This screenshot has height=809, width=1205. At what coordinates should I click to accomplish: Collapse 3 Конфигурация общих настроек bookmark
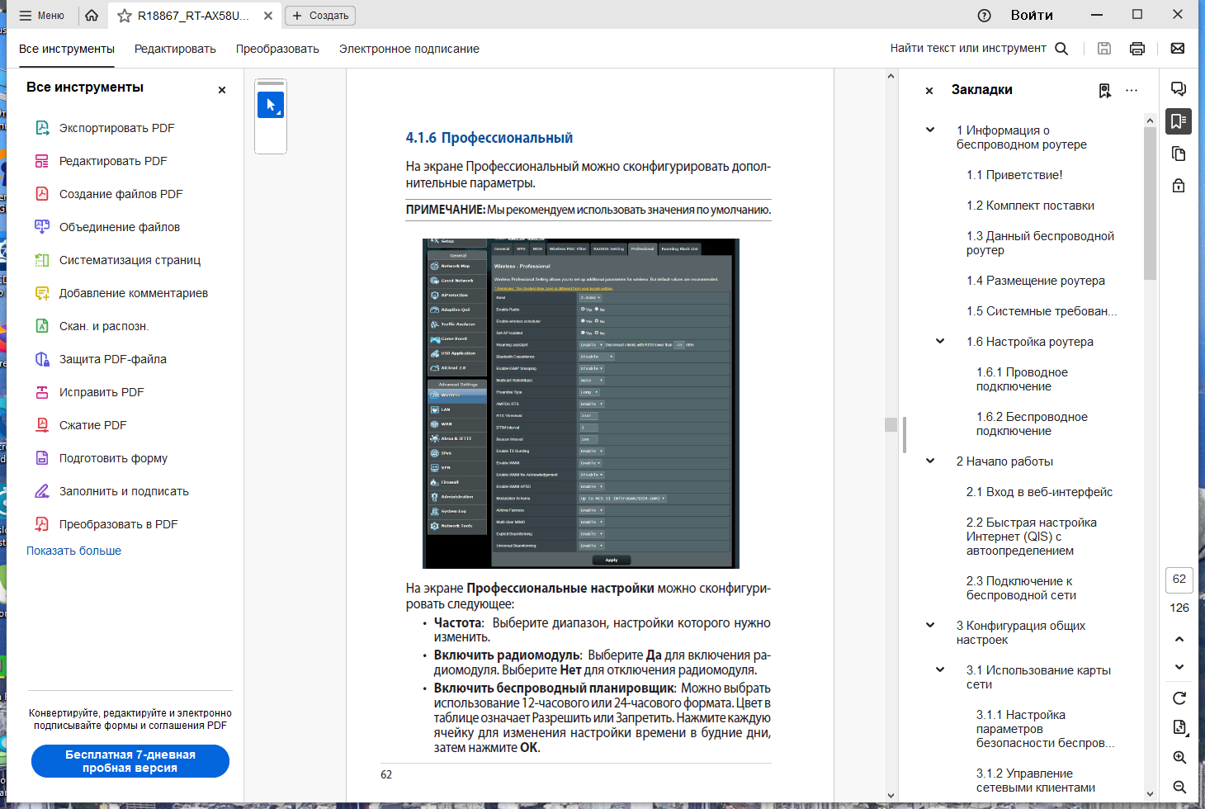(930, 625)
